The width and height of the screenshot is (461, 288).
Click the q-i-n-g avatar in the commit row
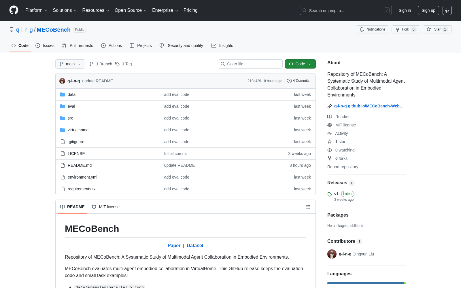(62, 81)
